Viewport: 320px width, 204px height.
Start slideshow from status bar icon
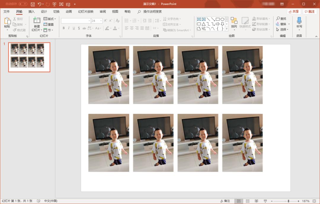tap(265, 201)
